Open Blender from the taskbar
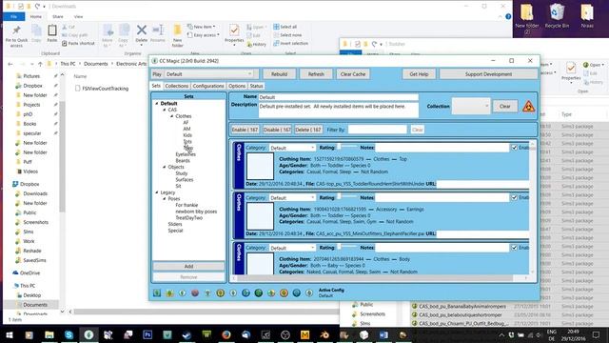This screenshot has height=343, width=609. 324,334
